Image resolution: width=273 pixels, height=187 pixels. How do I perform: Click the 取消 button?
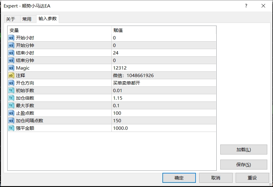[215, 178]
